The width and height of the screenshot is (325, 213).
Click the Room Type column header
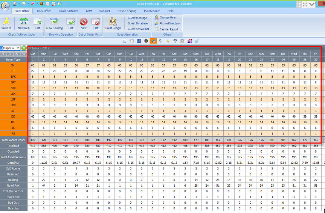tap(13, 60)
